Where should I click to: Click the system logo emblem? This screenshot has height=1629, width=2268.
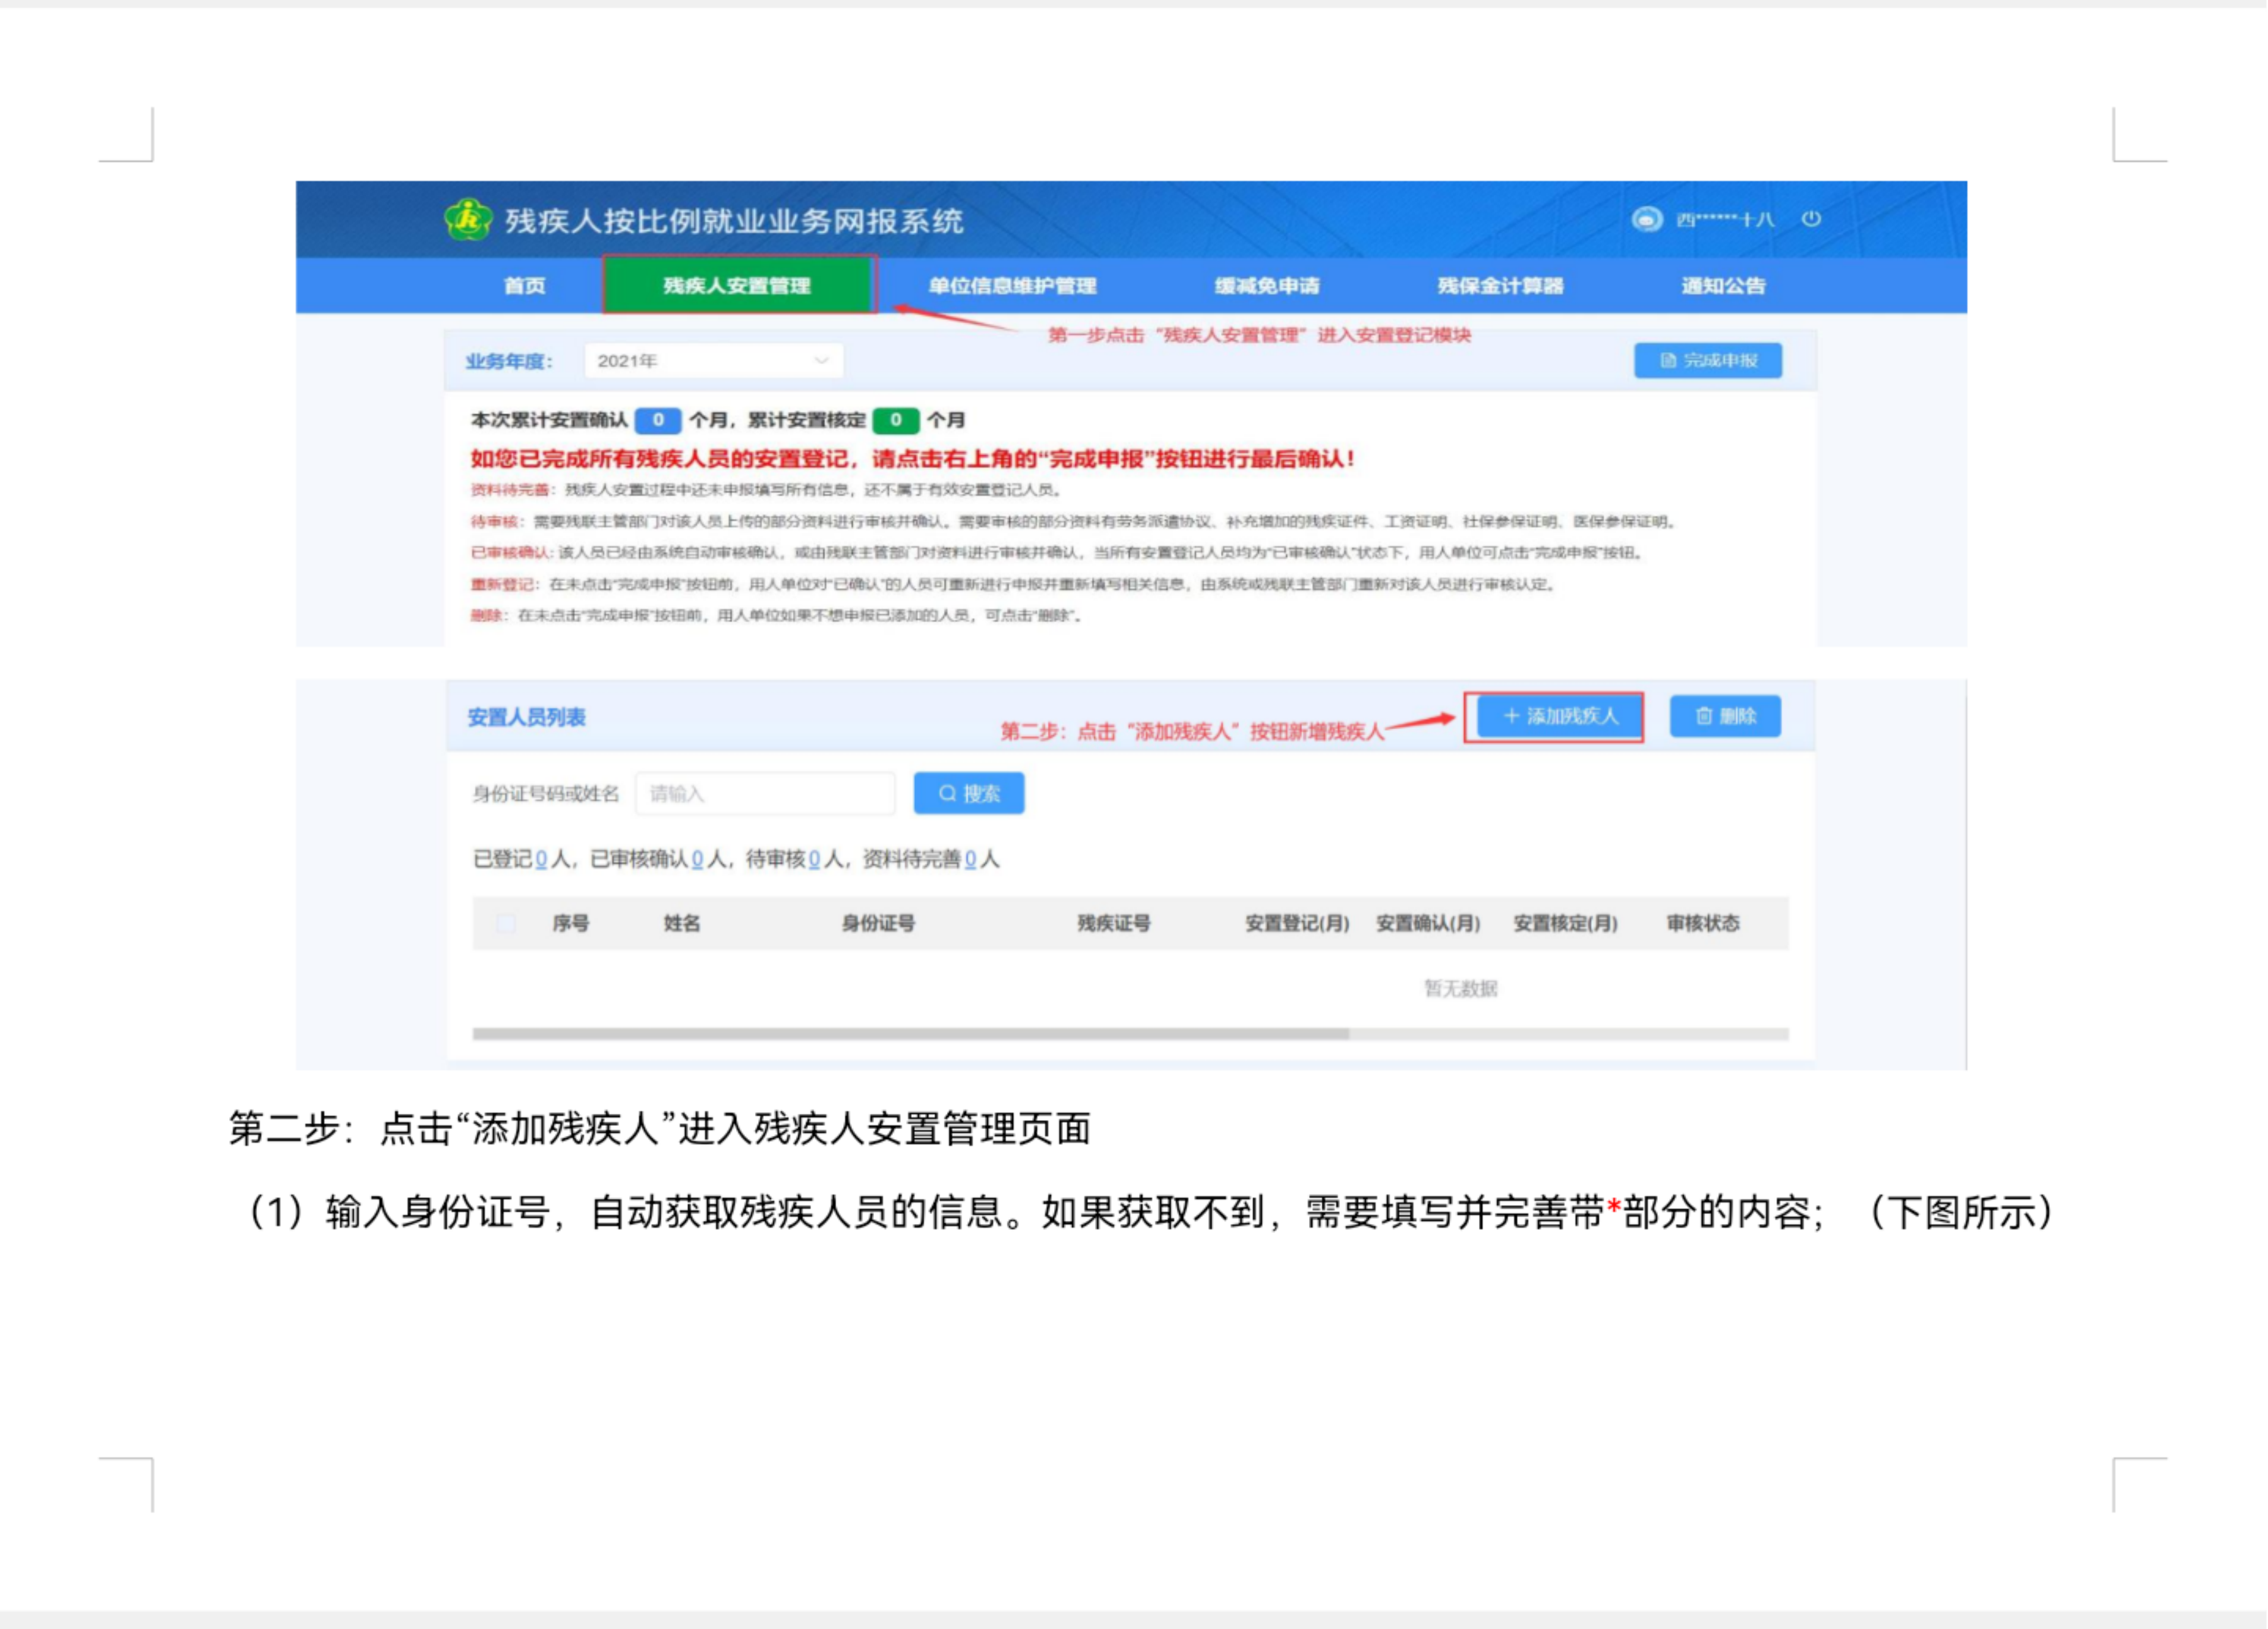pyautogui.click(x=468, y=219)
